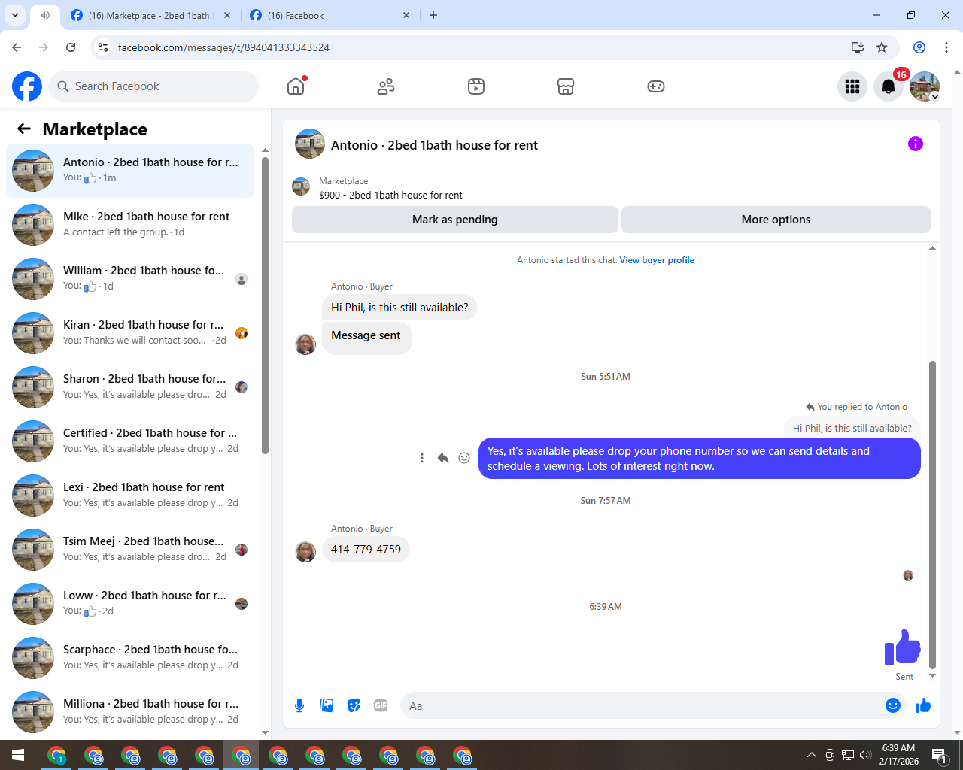The width and height of the screenshot is (963, 770).
Task: View site information icon in address bar
Action: pos(104,47)
